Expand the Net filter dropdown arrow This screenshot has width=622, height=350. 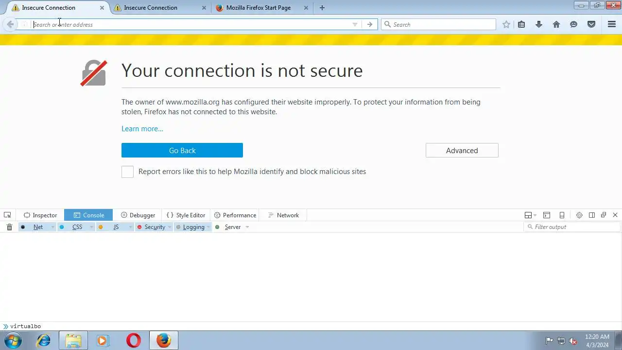[53, 227]
